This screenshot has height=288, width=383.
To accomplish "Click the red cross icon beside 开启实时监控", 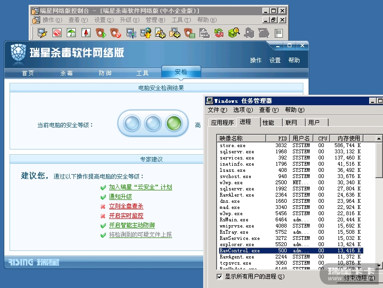I will 103,216.
